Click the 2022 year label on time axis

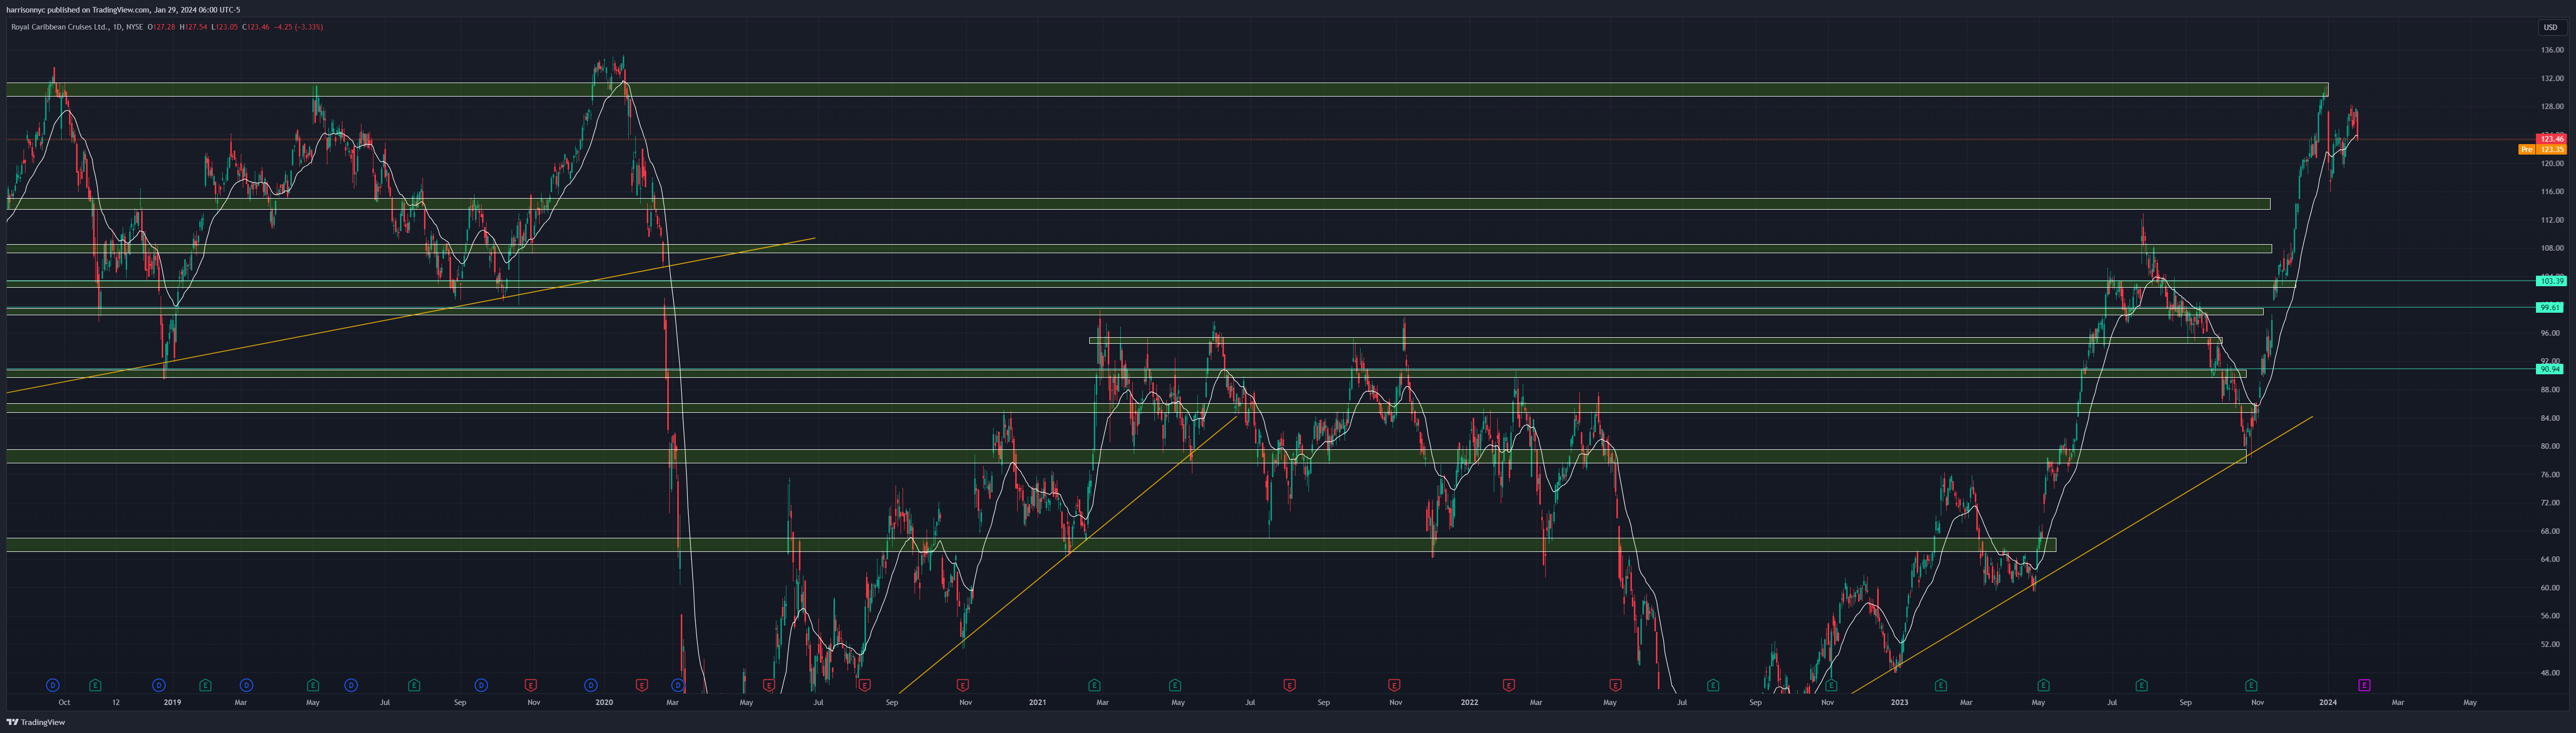tap(1469, 702)
